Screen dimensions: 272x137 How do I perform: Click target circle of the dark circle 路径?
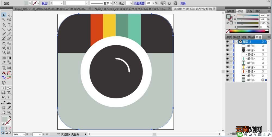pos(263,50)
